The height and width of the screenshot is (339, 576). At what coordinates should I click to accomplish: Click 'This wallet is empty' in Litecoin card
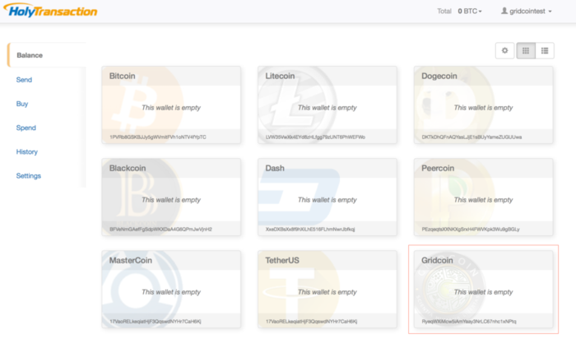tap(327, 108)
